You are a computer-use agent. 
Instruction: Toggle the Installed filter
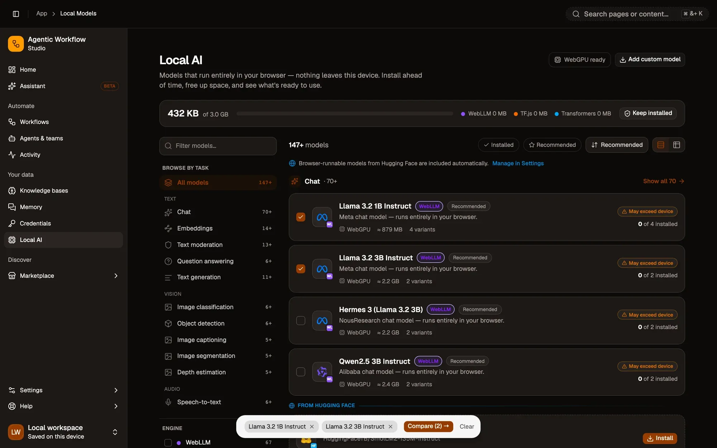[x=498, y=145]
